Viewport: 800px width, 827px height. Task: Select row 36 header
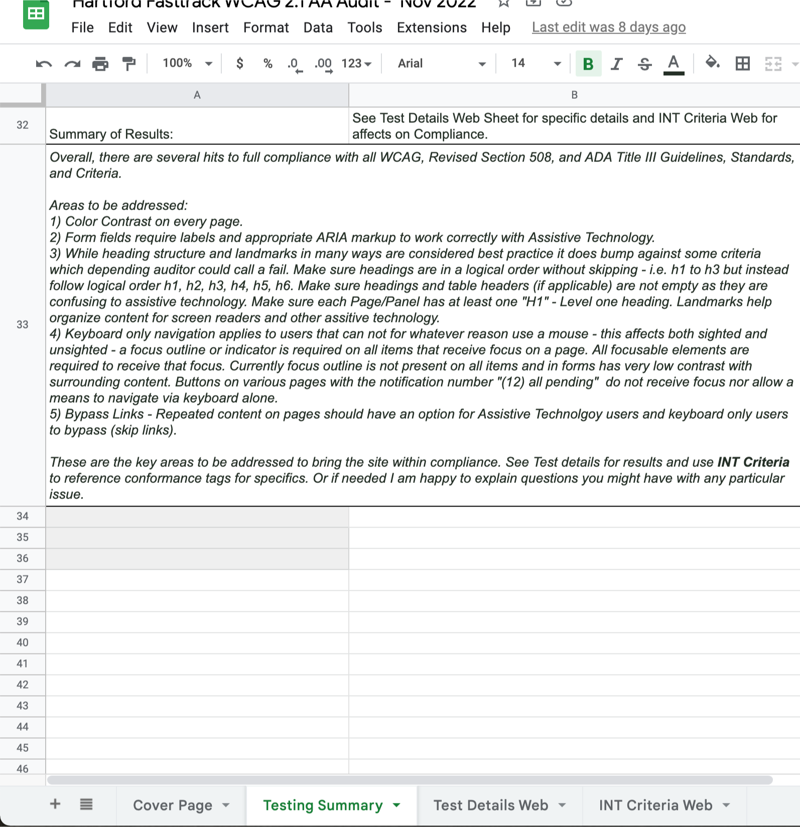point(23,558)
